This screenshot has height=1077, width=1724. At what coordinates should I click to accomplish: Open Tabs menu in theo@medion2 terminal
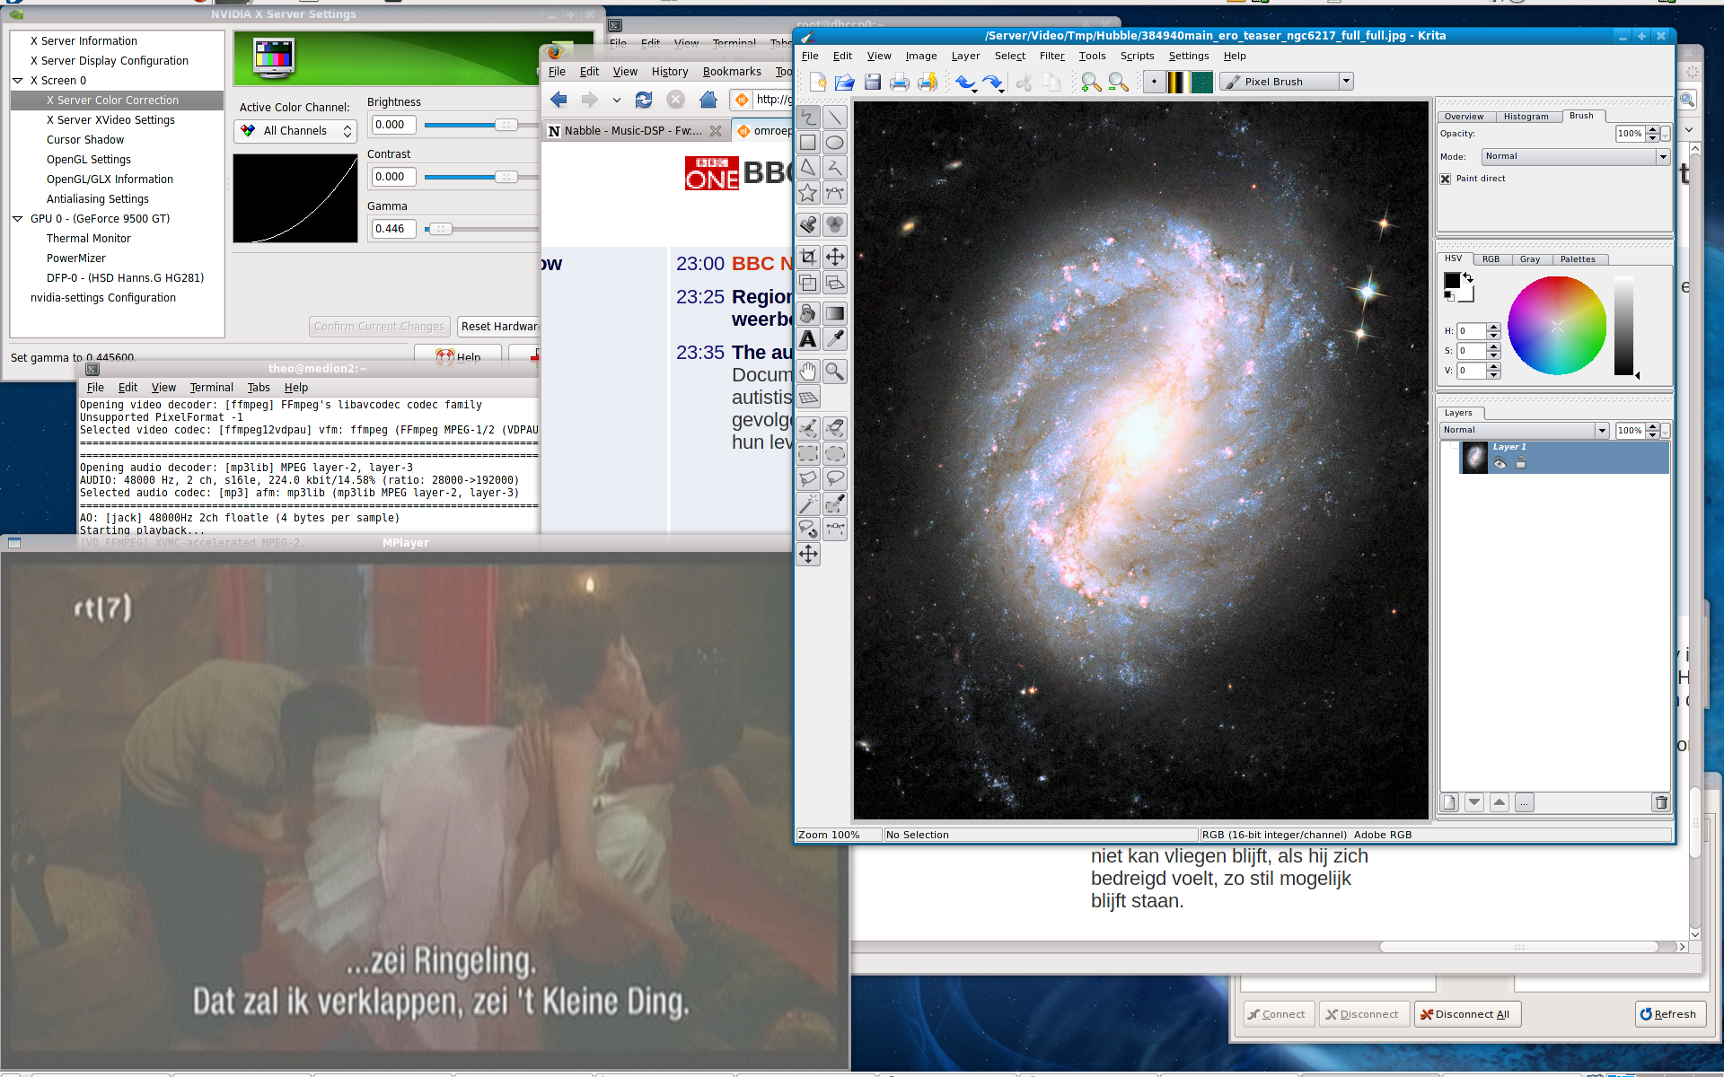[x=259, y=388]
